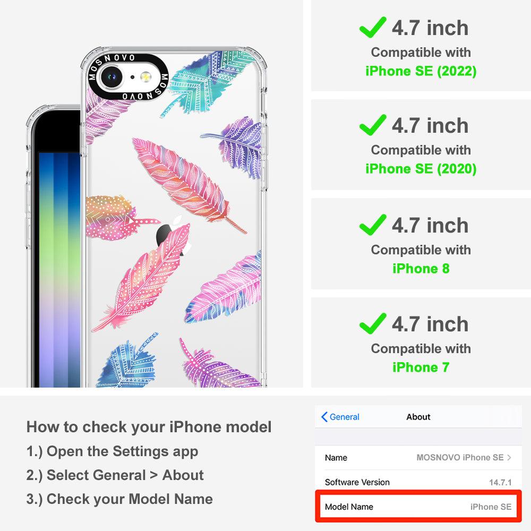The image size is (531, 531).
Task: Click the iPhone 7 compatibility label
Action: [x=421, y=367]
